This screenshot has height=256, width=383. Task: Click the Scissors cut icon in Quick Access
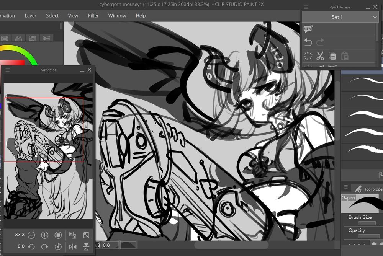pos(320,56)
